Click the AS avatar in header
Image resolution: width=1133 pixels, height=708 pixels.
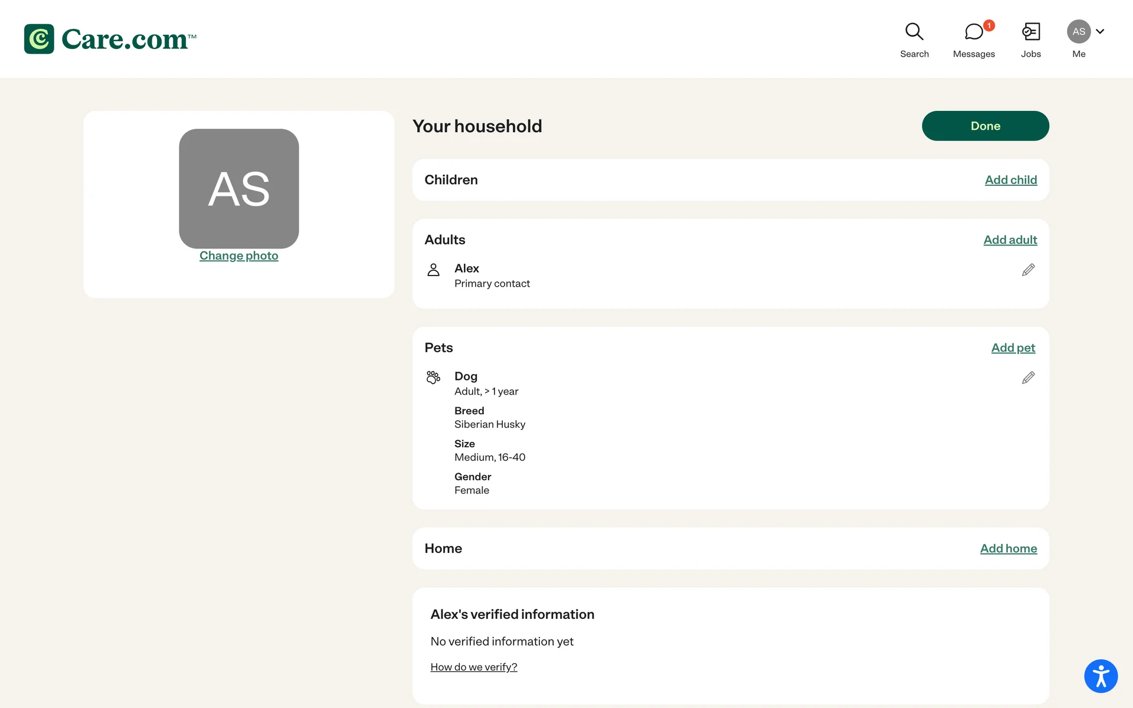(1078, 32)
